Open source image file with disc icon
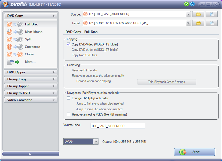The image size is (222, 161). coord(212,14)
